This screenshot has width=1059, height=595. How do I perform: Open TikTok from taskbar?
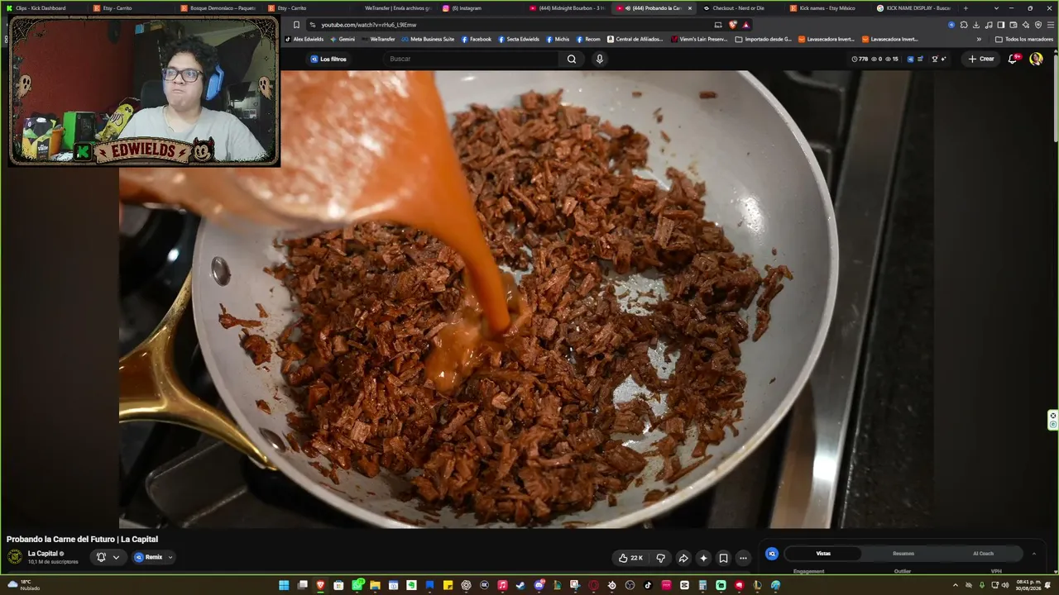click(648, 585)
